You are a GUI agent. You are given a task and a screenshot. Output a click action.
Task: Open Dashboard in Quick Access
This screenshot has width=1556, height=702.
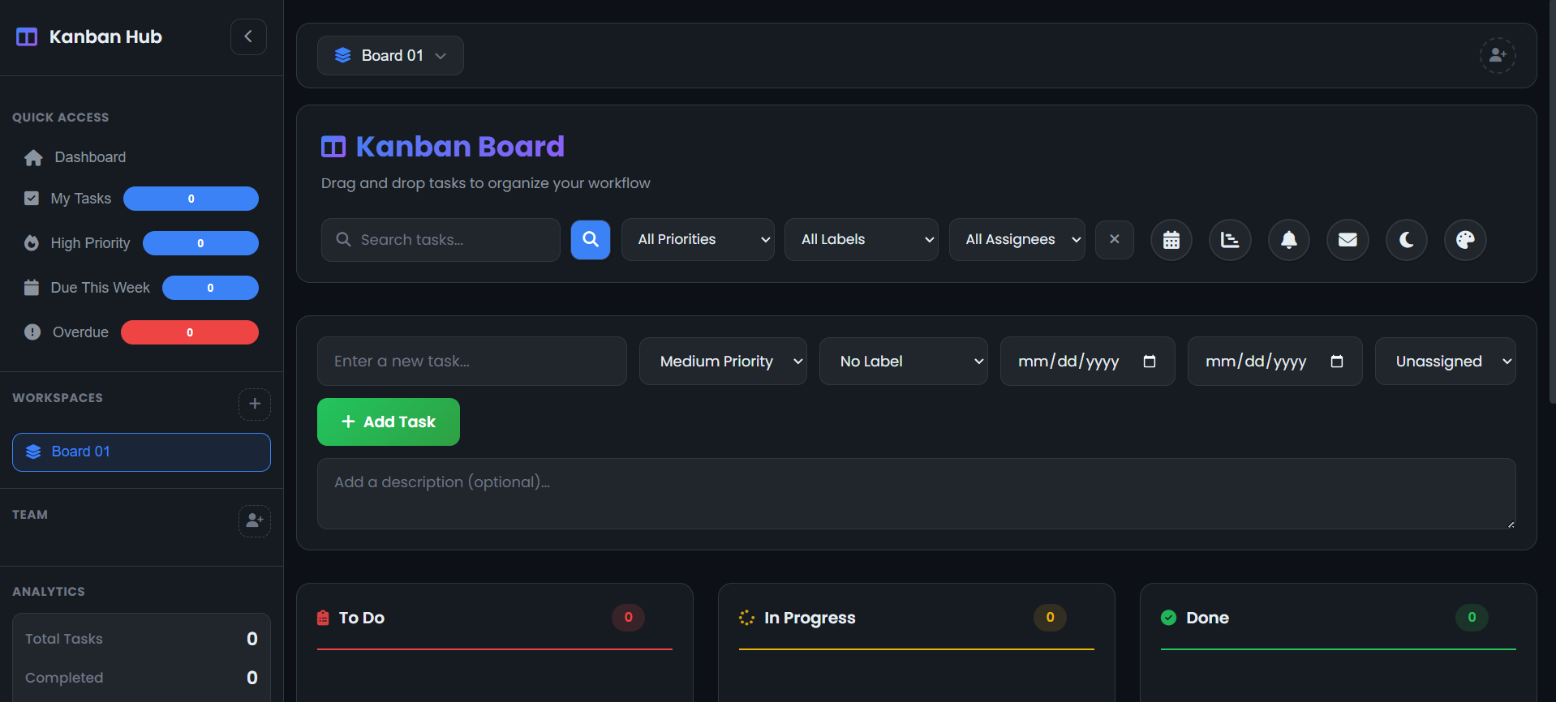pos(89,157)
